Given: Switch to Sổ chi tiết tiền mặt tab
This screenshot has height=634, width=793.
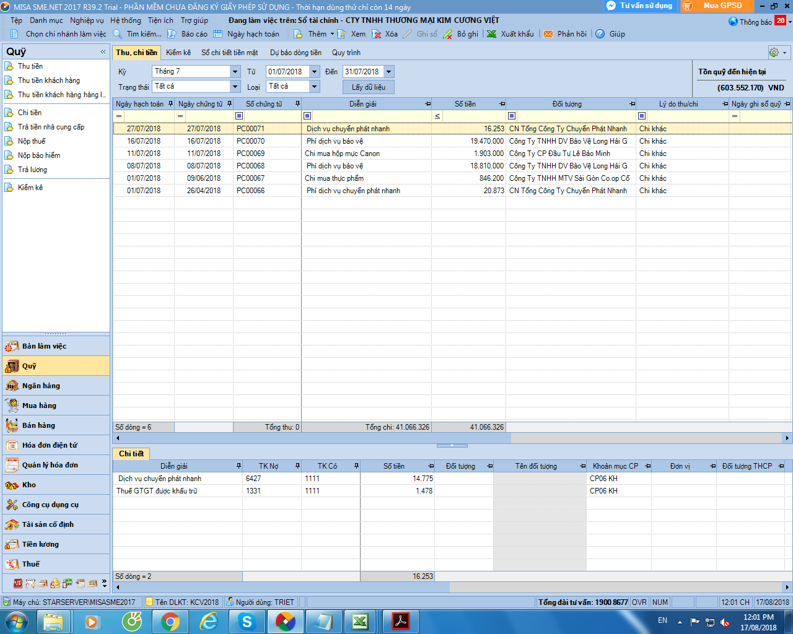Looking at the screenshot, I should (229, 53).
